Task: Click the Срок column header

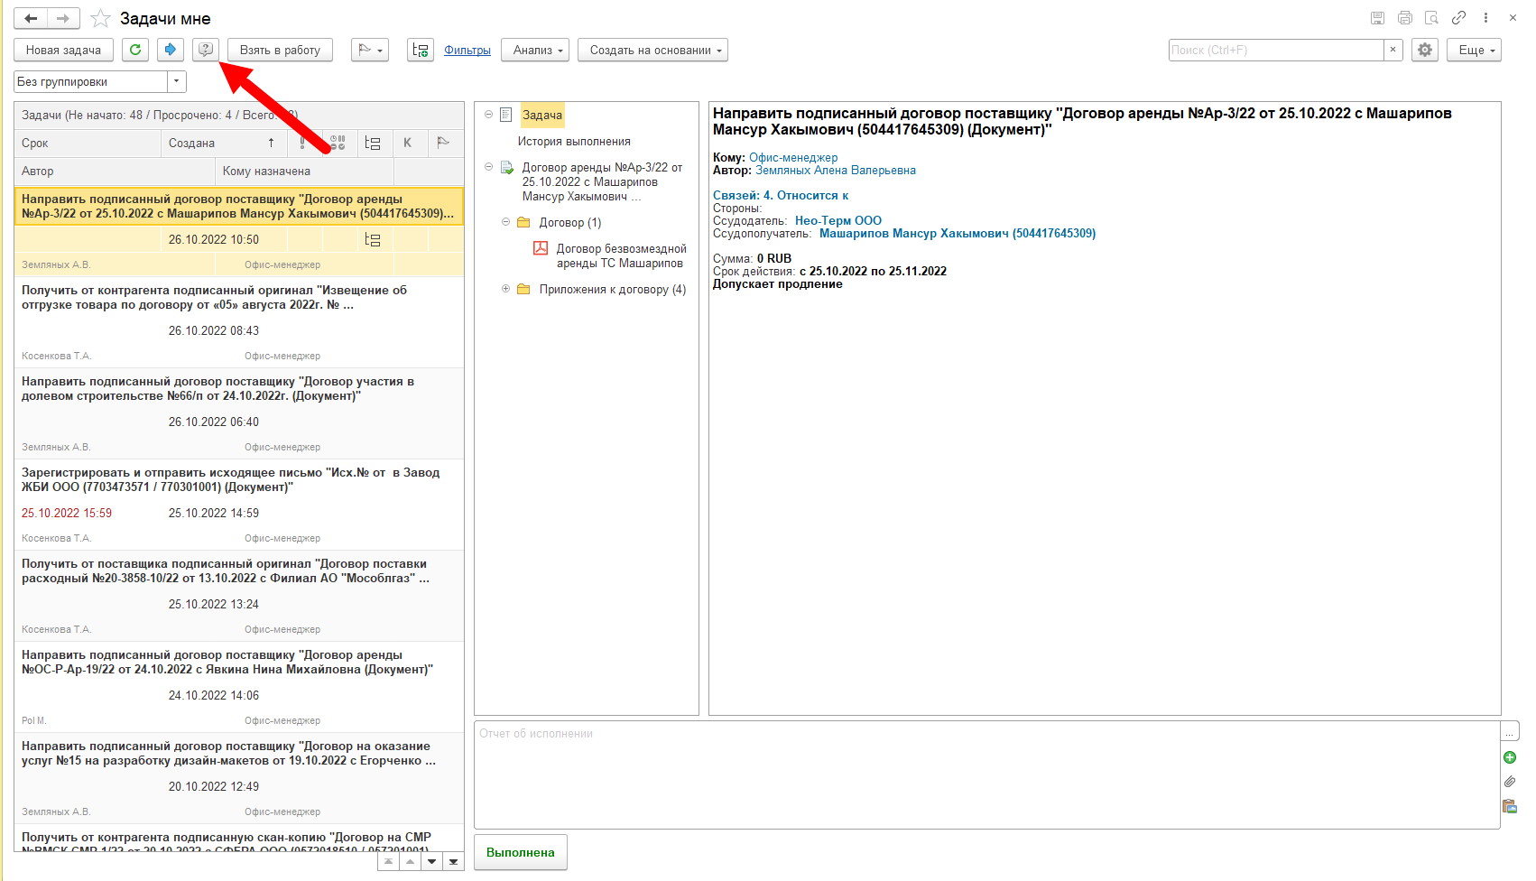Action: pyautogui.click(x=88, y=143)
